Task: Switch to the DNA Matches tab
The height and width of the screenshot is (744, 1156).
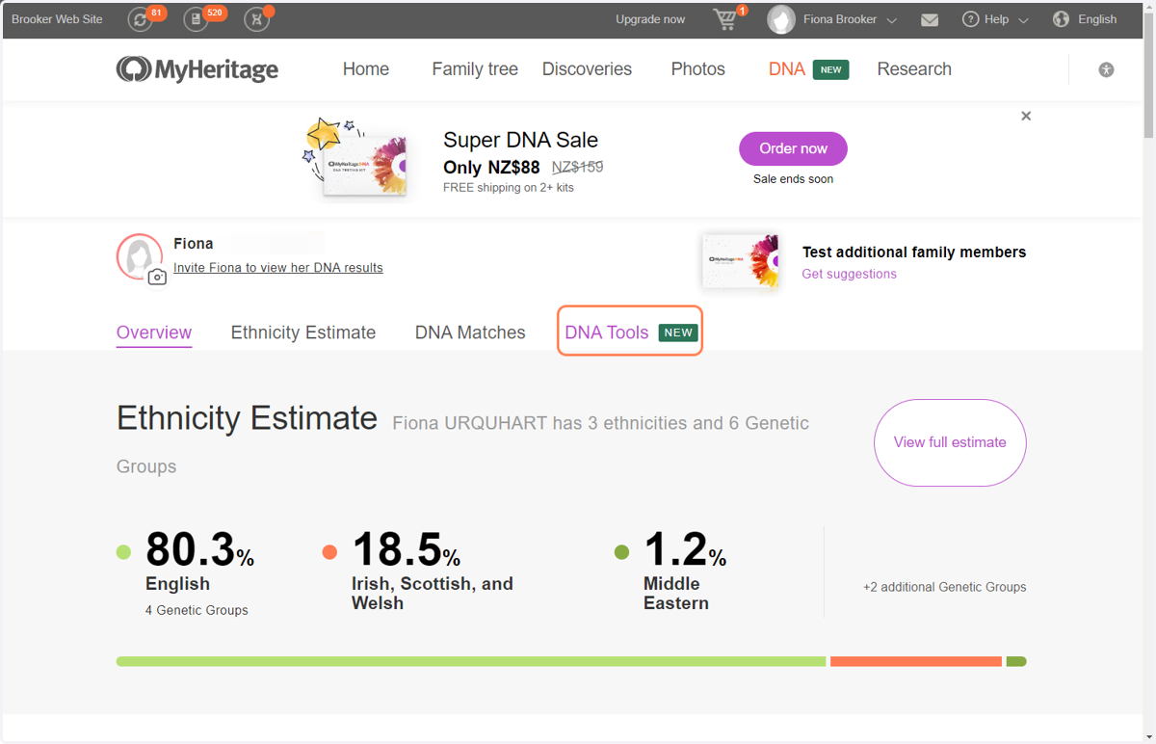Action: (470, 332)
